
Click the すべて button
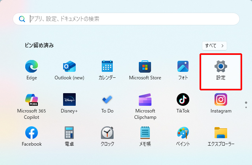(214, 46)
